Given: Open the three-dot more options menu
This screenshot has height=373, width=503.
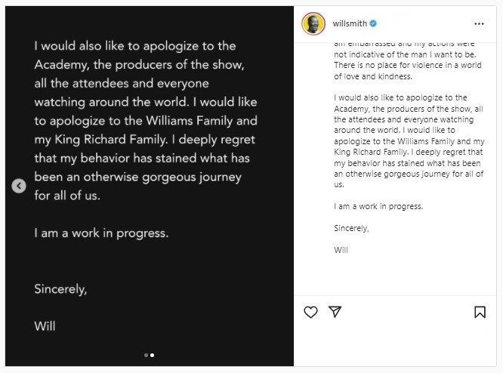Looking at the screenshot, I should (480, 23).
